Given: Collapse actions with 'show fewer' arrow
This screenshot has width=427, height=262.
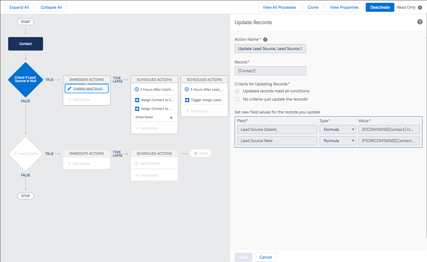Looking at the screenshot, I should click(171, 117).
